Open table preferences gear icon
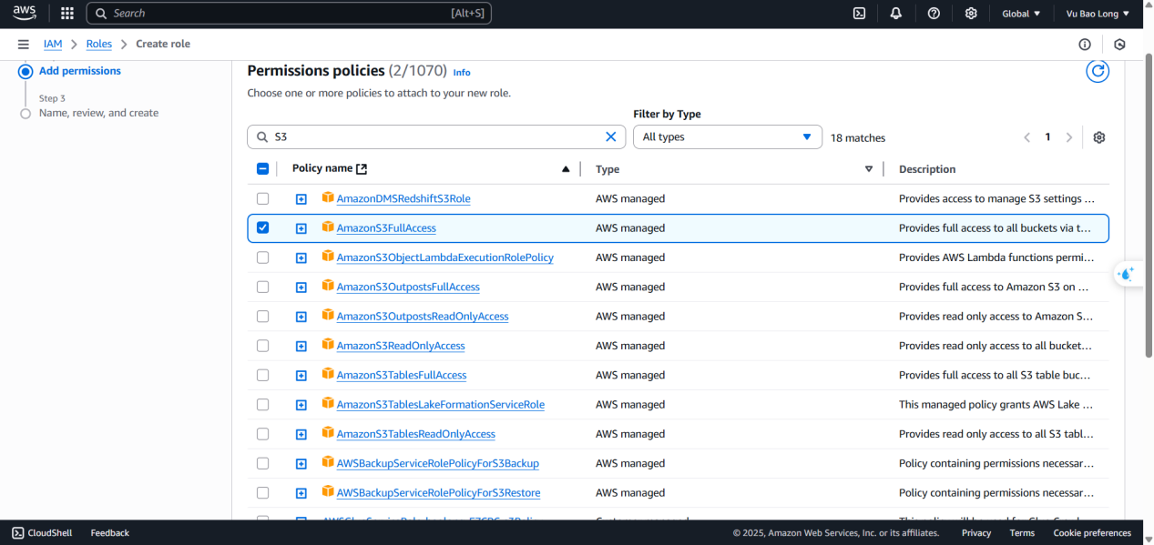Screen dimensions: 1154x545 pos(1099,137)
